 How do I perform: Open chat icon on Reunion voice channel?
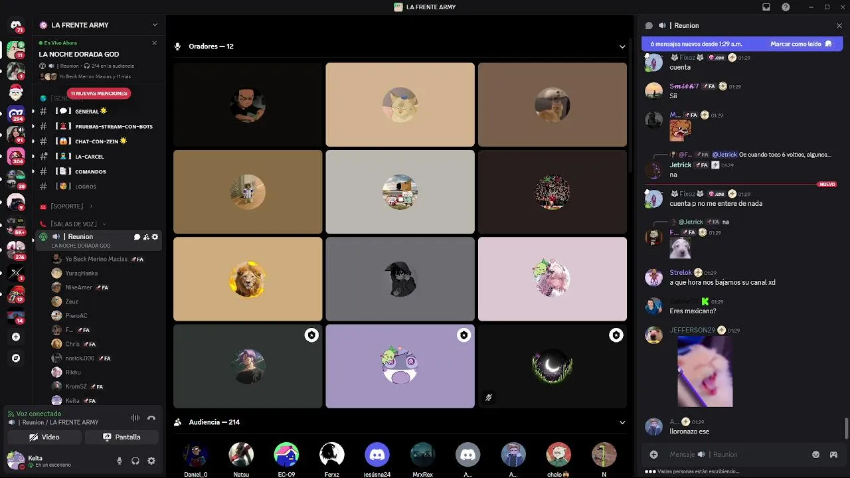coord(137,237)
